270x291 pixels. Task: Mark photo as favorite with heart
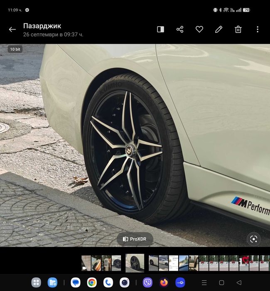(199, 29)
